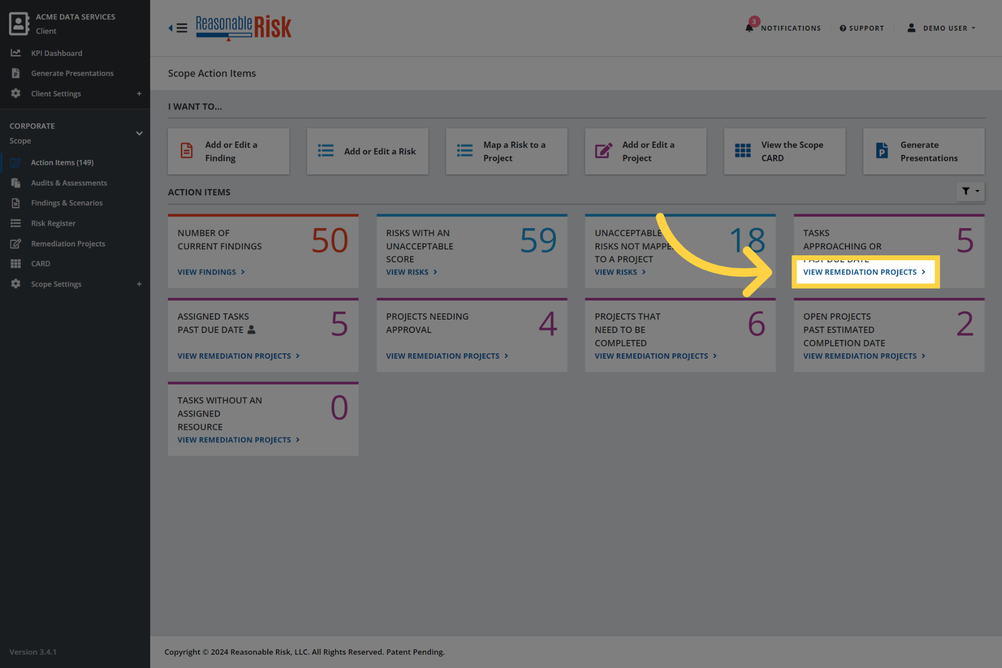Open View Remediation Projects for projects to be completed
The width and height of the screenshot is (1002, 668).
click(656, 356)
